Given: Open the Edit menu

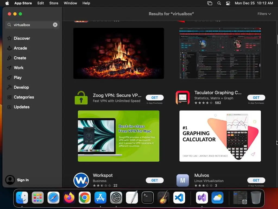Looking at the screenshot, I should (x=41, y=3).
